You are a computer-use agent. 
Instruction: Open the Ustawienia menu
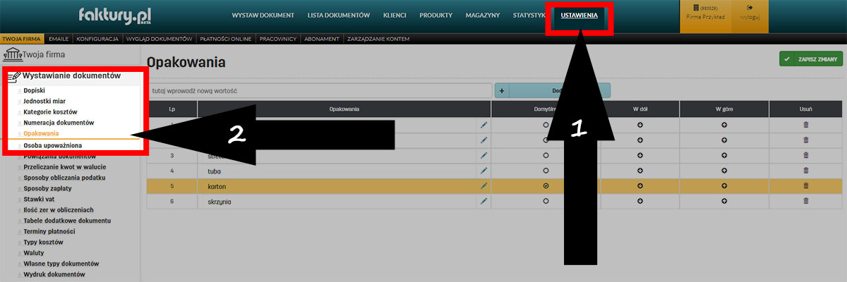click(x=579, y=15)
